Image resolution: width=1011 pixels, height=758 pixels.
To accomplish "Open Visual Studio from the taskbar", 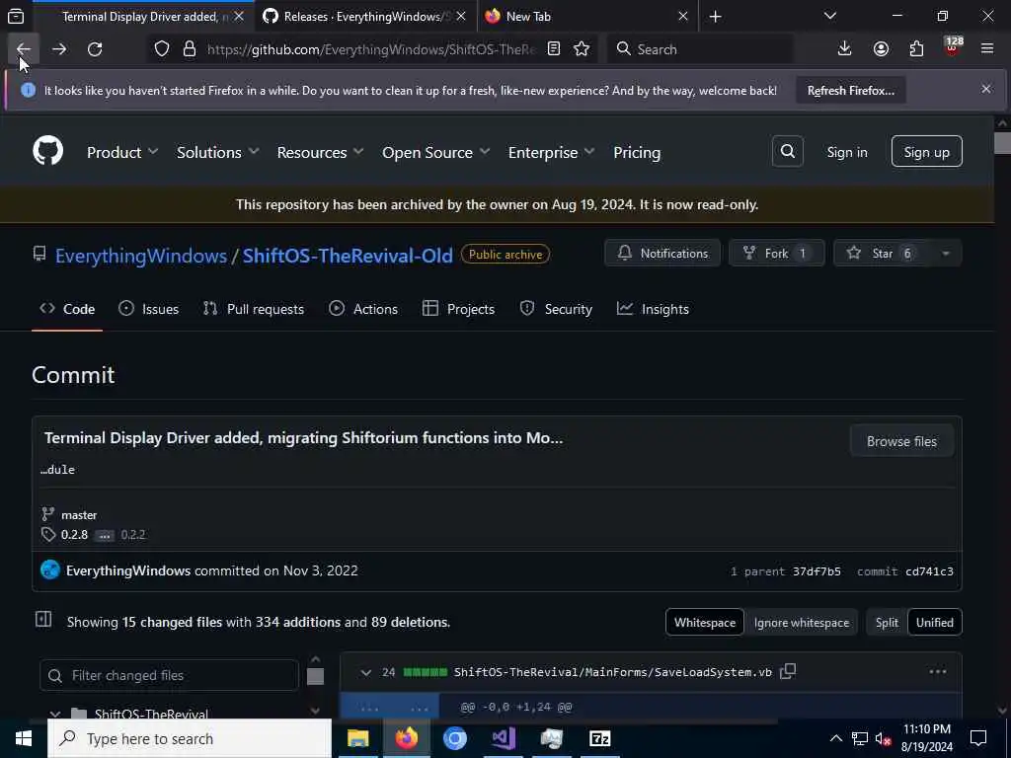I will 503,738.
